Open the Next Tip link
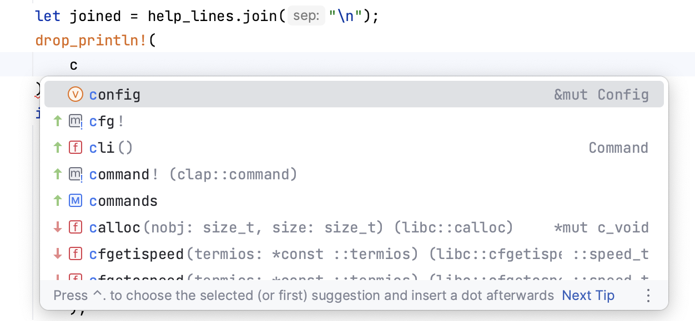 point(588,296)
